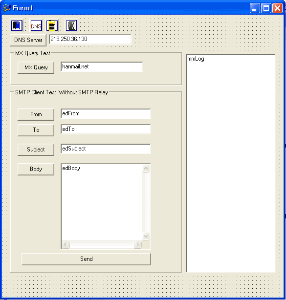
Task: Click the body horizontal scrollbar right arrow
Action: (x=137, y=244)
